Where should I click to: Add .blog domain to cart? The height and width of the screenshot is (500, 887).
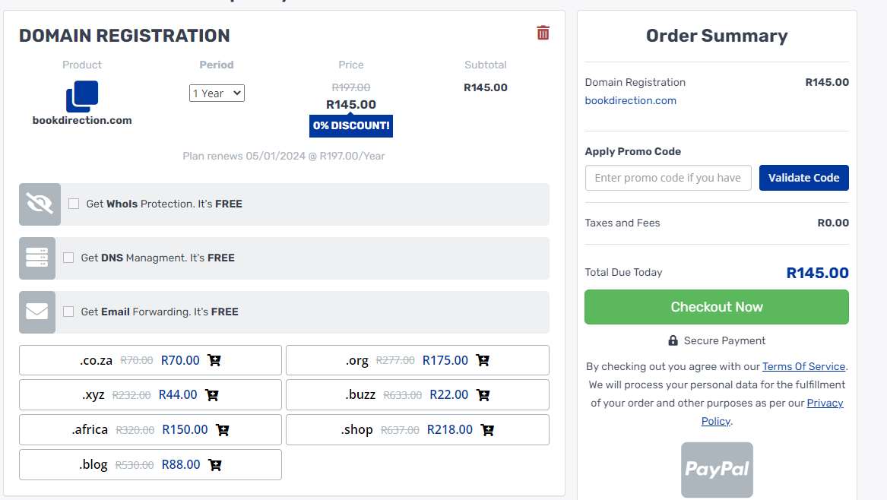tap(215, 464)
